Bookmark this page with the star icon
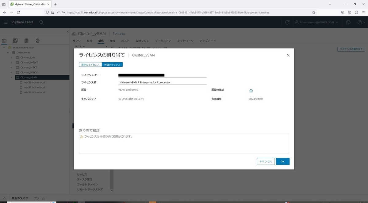Image resolution: width=368 pixels, height=203 pixels. click(314, 12)
